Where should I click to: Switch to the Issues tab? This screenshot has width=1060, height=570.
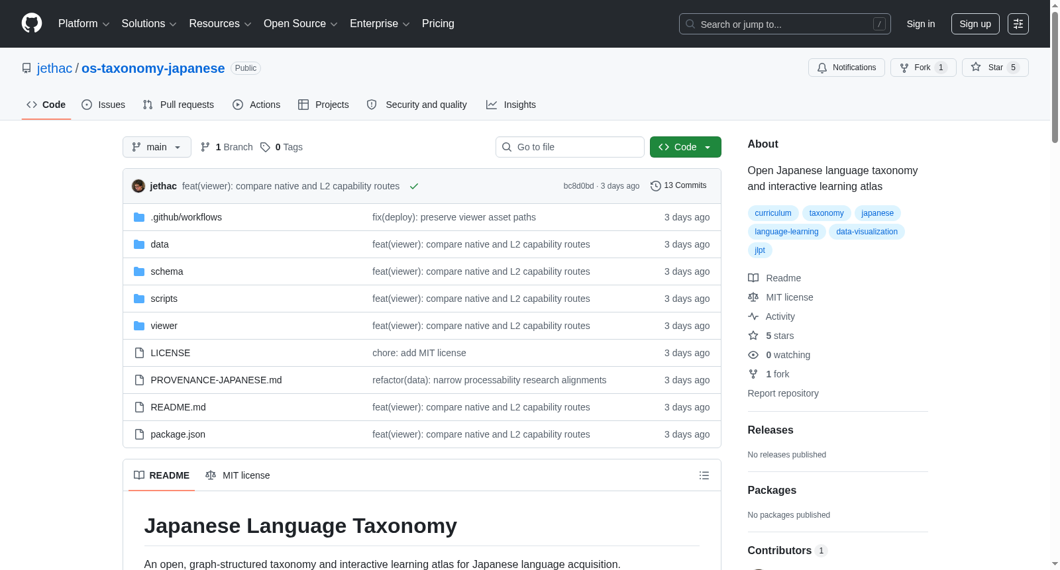[x=103, y=105]
